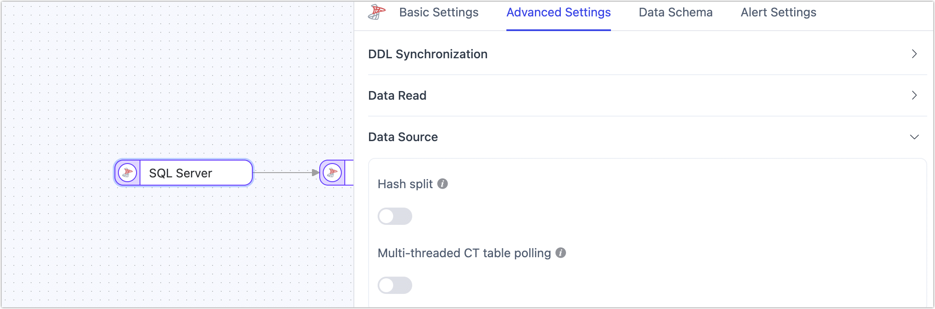Image resolution: width=935 pixels, height=309 pixels.
Task: Open the Hash split info icon
Action: pyautogui.click(x=442, y=183)
